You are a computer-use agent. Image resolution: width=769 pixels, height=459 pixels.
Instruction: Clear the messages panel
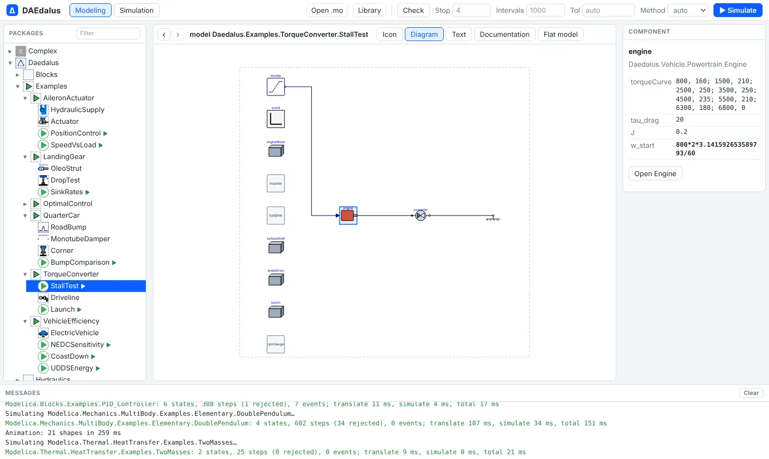click(751, 393)
